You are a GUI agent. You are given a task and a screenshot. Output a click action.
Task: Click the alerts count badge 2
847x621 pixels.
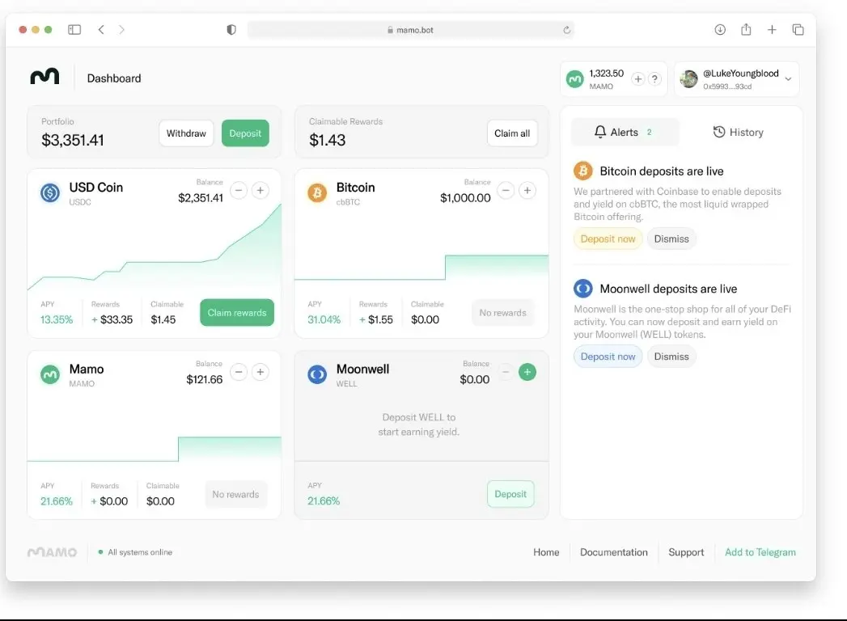pyautogui.click(x=649, y=133)
